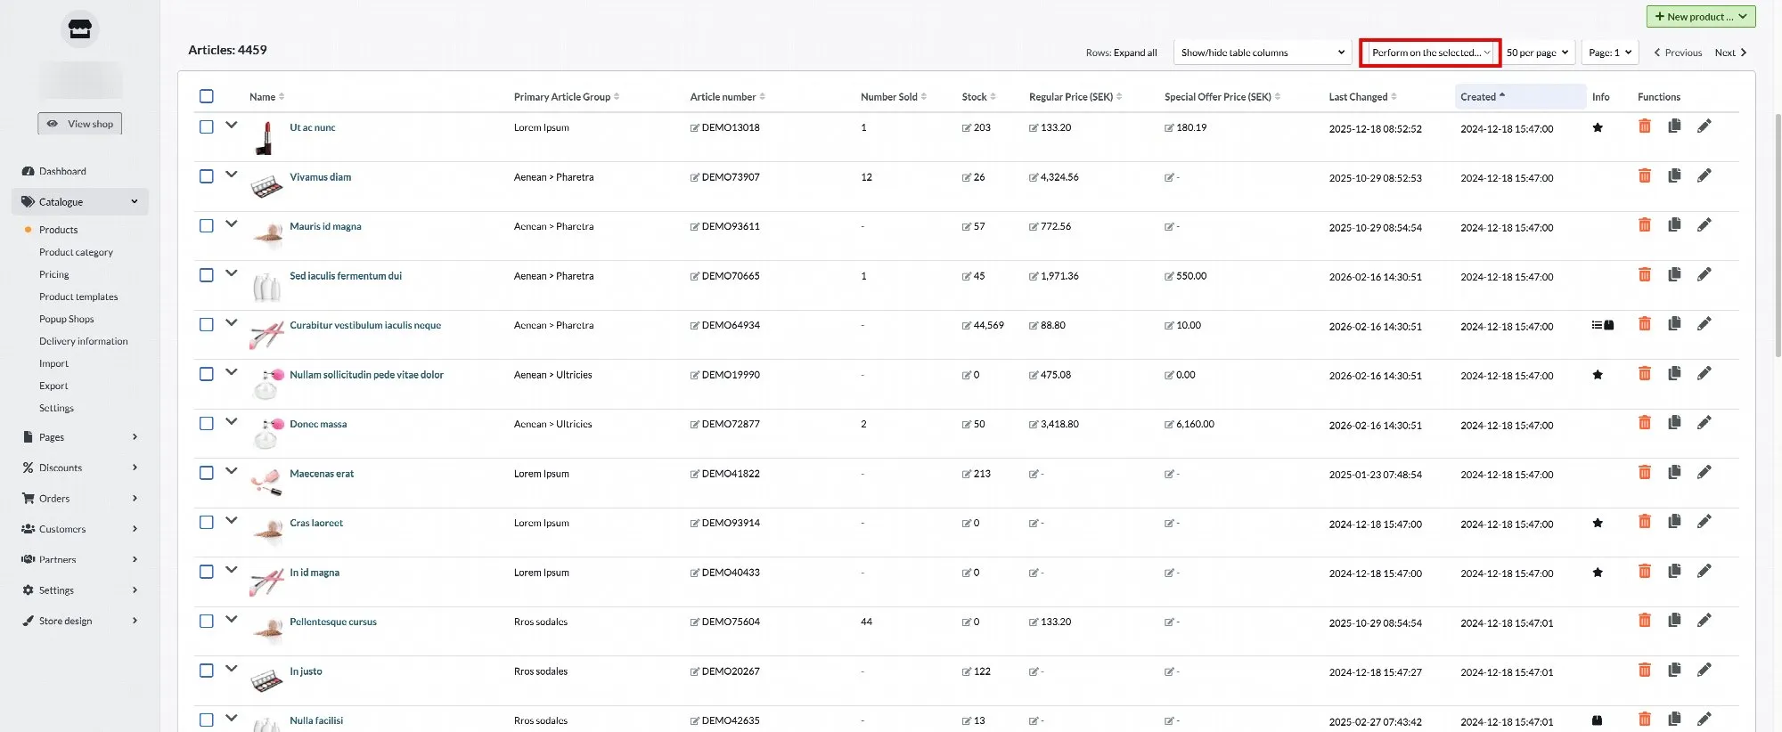Screen dimensions: 1782x732
Task: Expand the Maecenas erat row details
Action: 232,471
